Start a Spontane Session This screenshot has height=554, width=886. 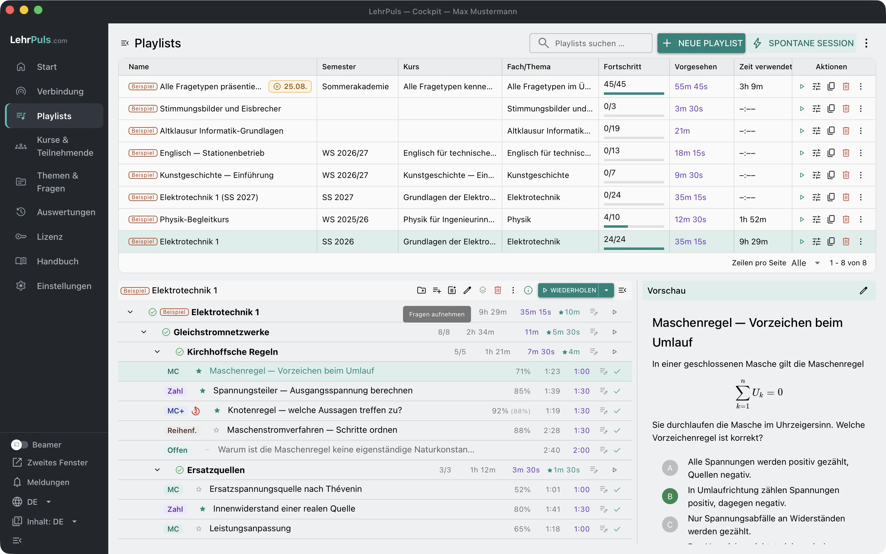tap(803, 43)
